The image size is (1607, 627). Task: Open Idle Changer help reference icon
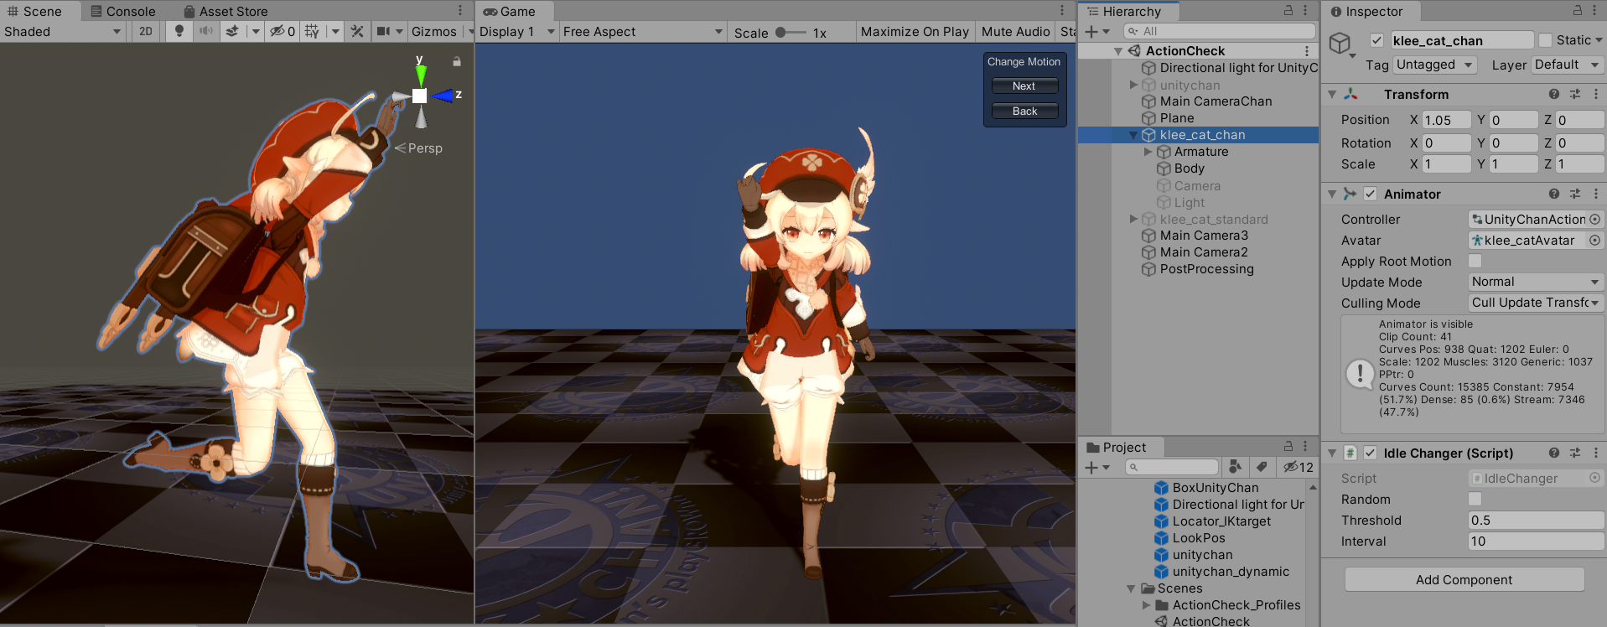pyautogui.click(x=1554, y=453)
